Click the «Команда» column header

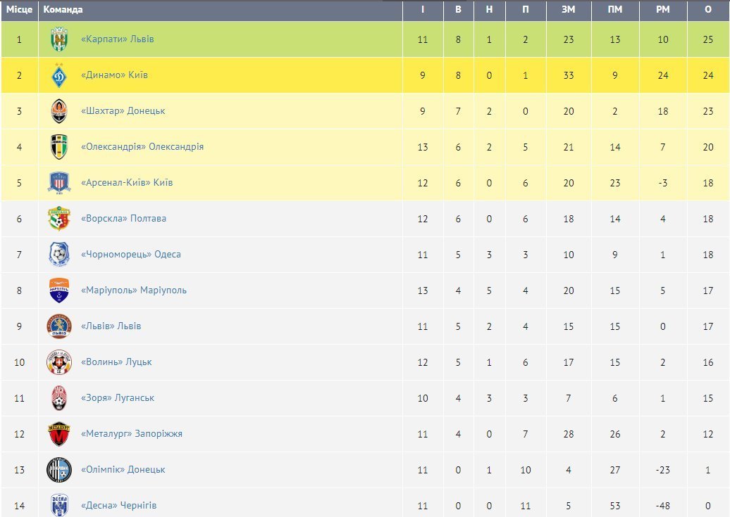63,10
